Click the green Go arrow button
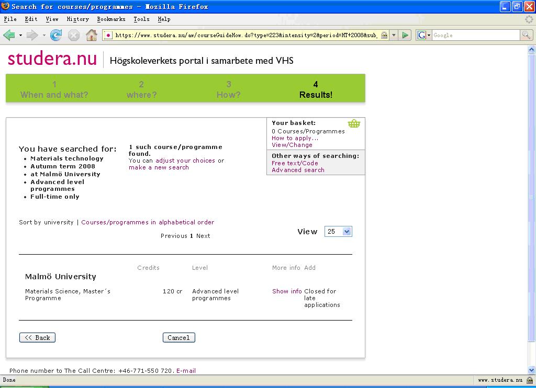 click(405, 35)
